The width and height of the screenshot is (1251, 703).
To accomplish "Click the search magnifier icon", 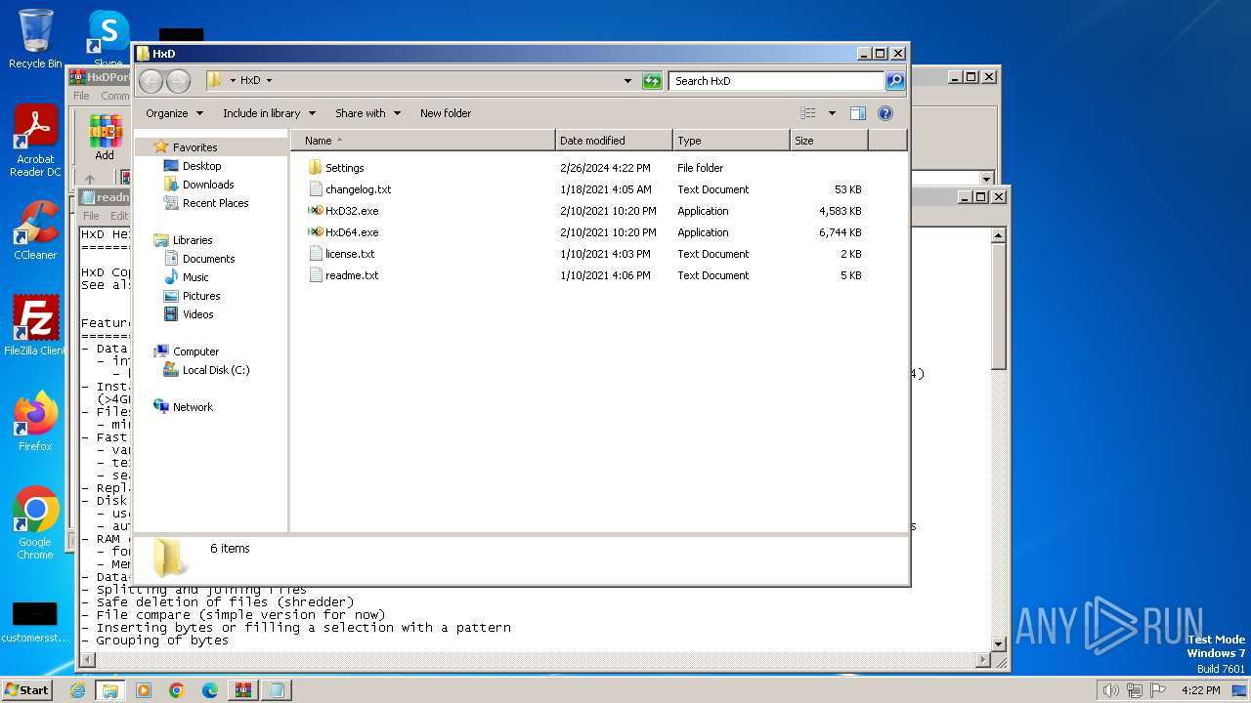I will pyautogui.click(x=894, y=81).
